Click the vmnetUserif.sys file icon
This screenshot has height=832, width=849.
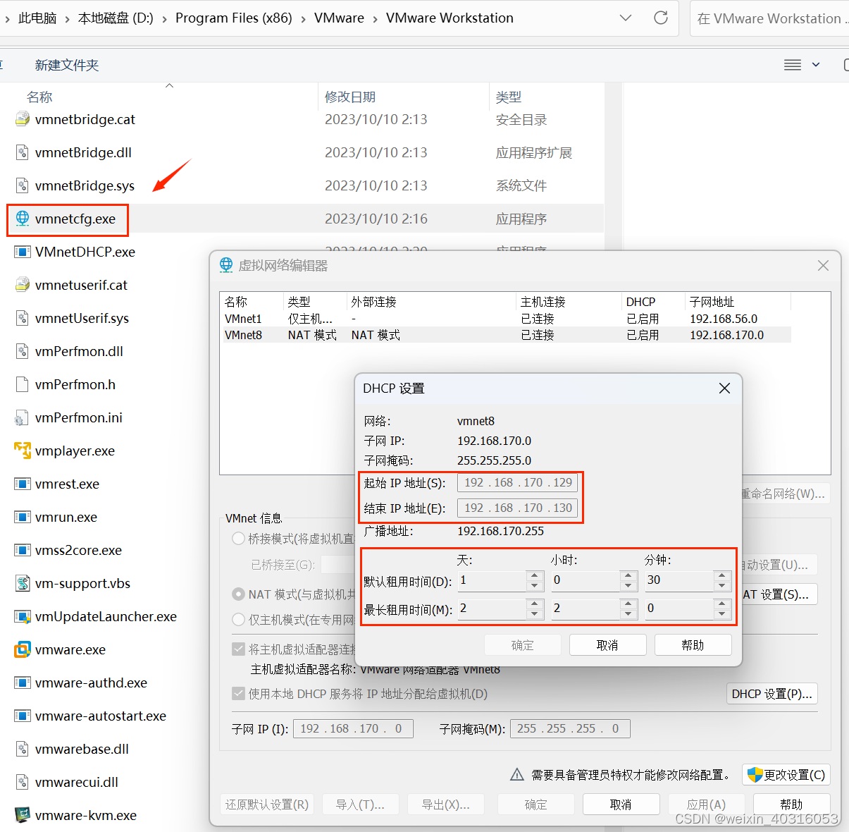[x=23, y=318]
